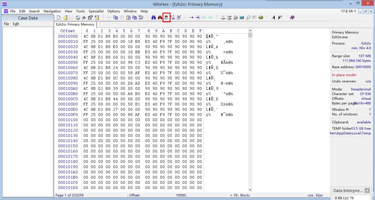Screen dimensions: 375x200
Task: Click the previous position black left-arrow icon
Action: click(x=273, y=18)
